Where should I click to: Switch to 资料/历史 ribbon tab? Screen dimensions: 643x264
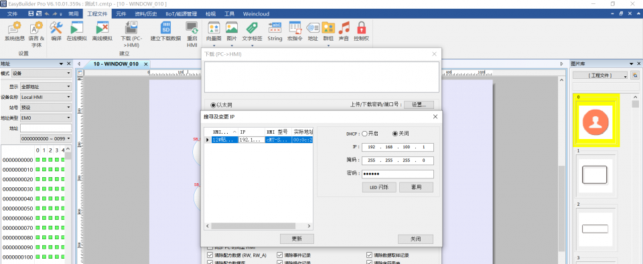[146, 13]
